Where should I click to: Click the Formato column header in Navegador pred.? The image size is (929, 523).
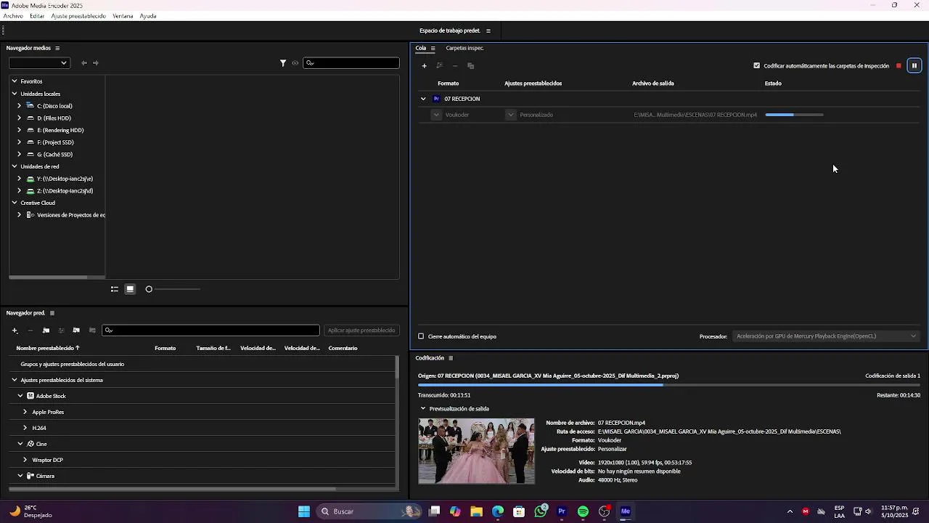(165, 348)
